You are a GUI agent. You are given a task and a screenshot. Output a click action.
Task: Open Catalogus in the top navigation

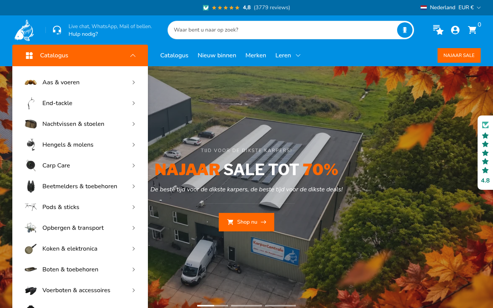pyautogui.click(x=174, y=55)
